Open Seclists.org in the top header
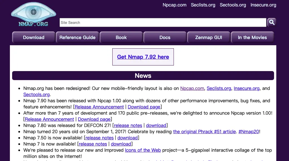Screen dimensions: 289x161 pyautogui.click(x=203, y=5)
